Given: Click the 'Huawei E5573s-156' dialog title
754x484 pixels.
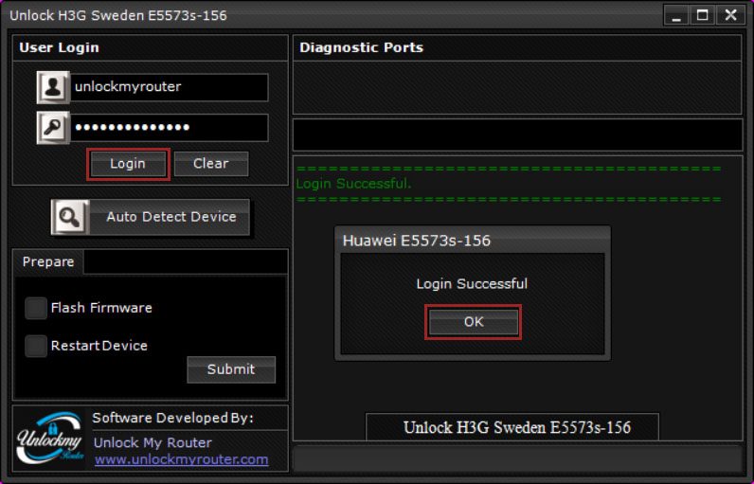Looking at the screenshot, I should coord(417,241).
